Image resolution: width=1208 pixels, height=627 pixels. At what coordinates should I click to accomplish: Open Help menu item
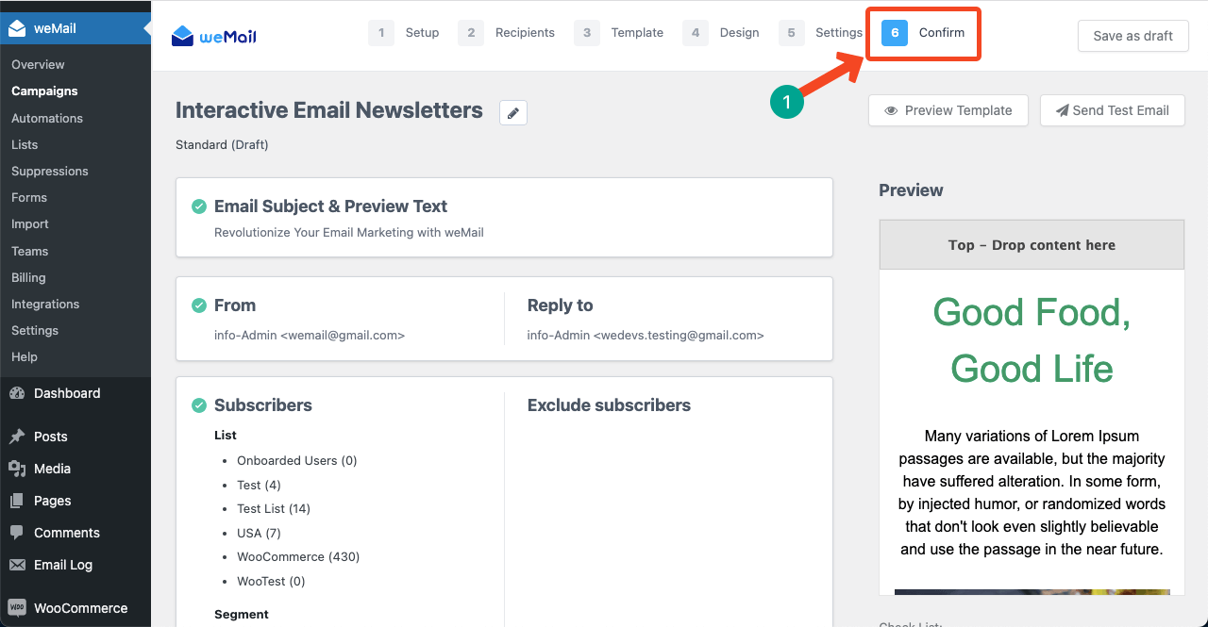(x=25, y=356)
